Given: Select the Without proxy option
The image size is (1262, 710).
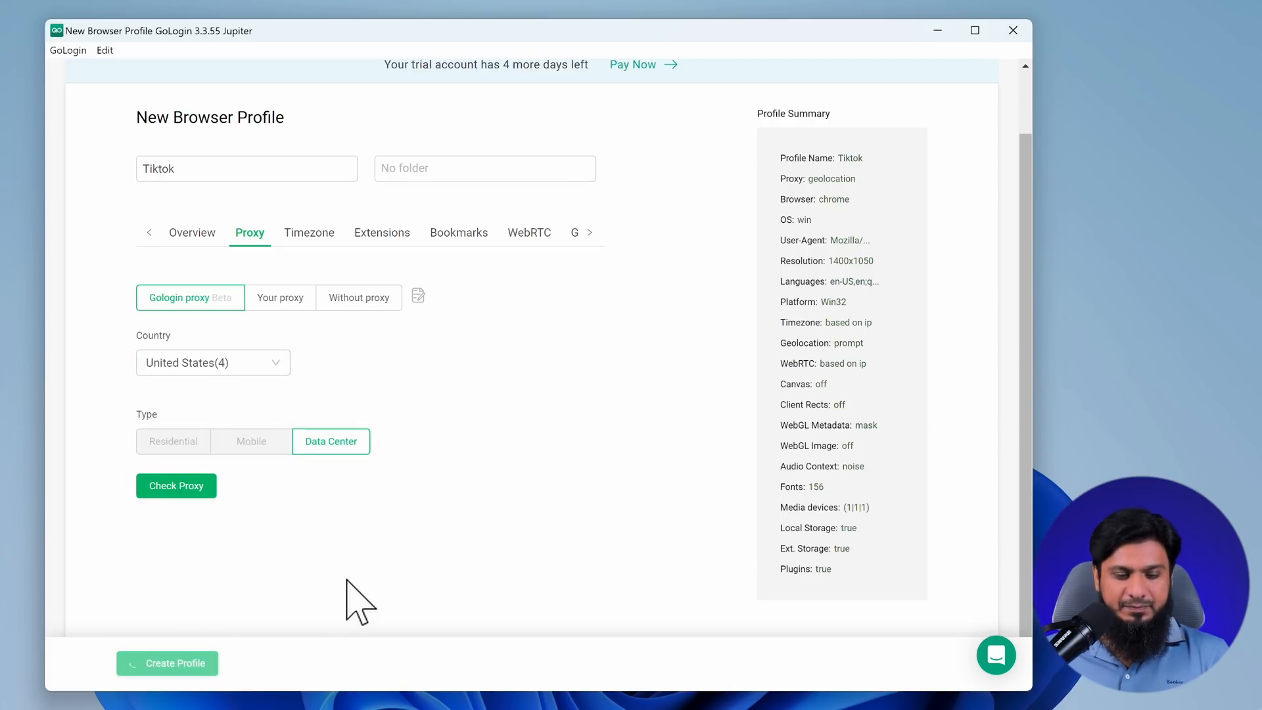Looking at the screenshot, I should (x=359, y=297).
